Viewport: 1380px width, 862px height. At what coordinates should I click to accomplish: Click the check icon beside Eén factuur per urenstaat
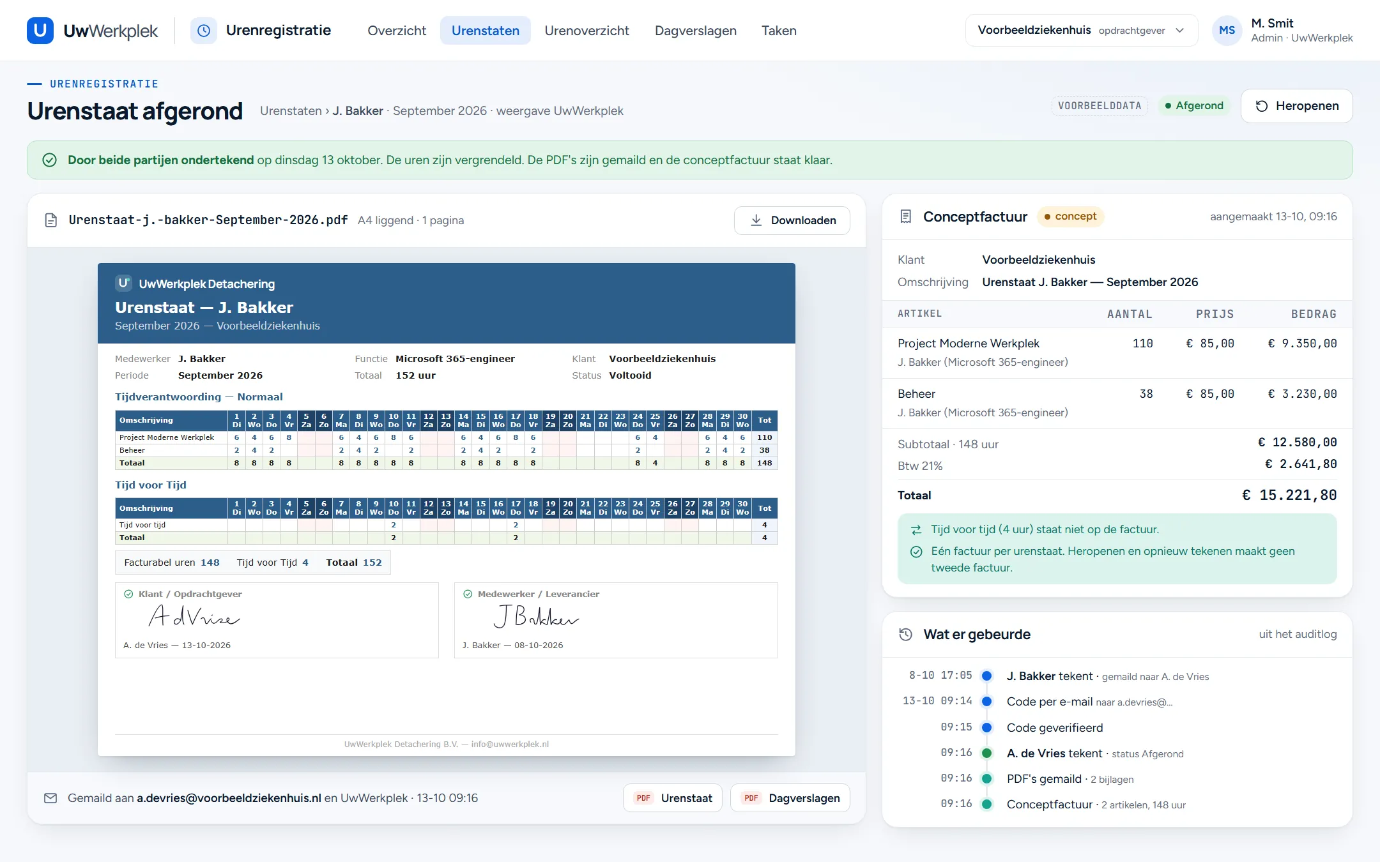click(x=916, y=552)
